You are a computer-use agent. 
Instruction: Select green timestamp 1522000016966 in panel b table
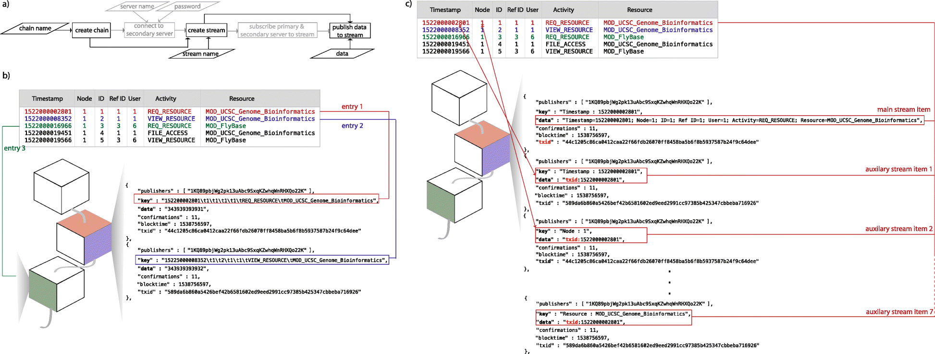click(48, 126)
